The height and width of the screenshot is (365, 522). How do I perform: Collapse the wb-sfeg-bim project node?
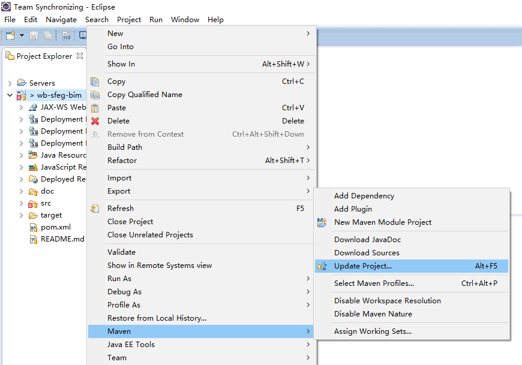[x=10, y=95]
